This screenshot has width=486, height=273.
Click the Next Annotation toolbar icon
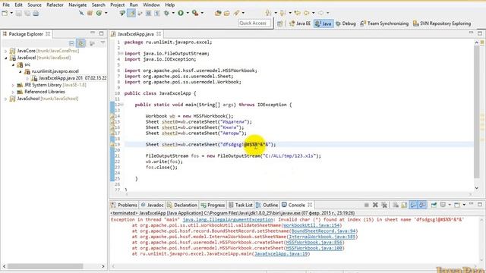tap(268, 13)
